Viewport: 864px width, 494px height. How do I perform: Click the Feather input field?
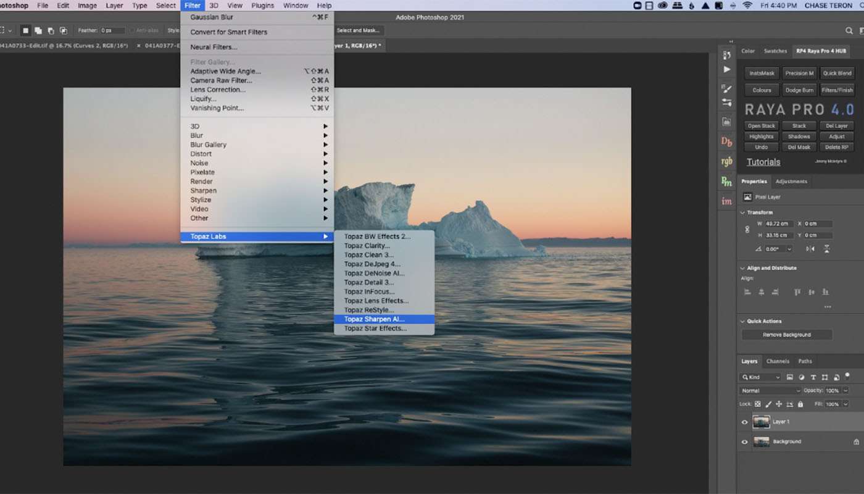[113, 30]
